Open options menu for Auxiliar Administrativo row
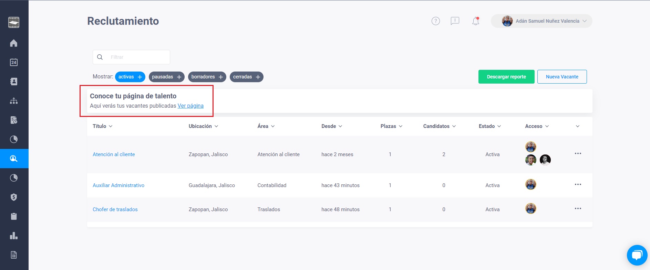650x270 pixels. click(578, 185)
